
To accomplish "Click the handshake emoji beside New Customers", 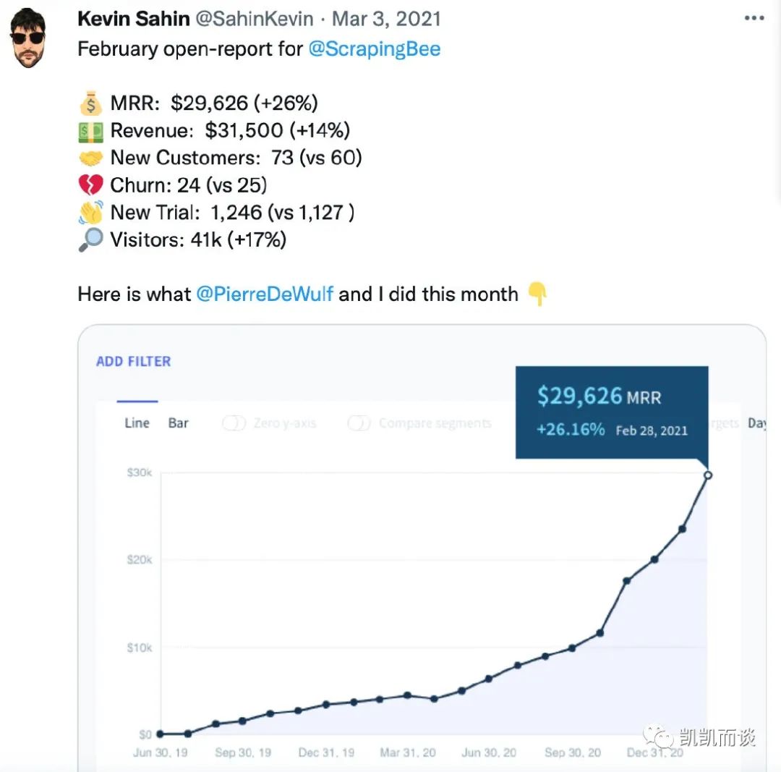I will pos(91,158).
